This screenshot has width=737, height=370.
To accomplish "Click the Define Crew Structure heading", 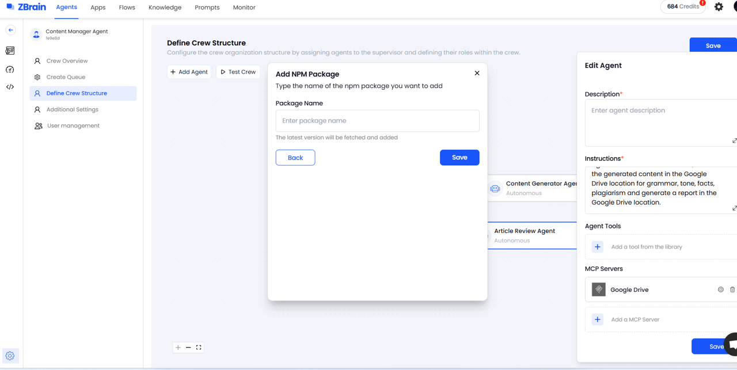I will coord(206,43).
